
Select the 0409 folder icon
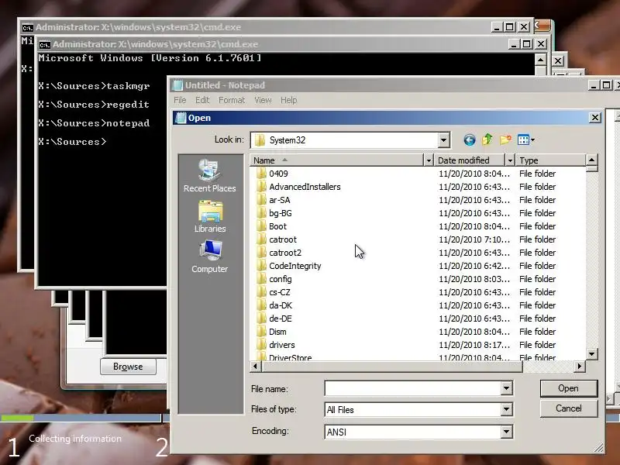tap(261, 174)
